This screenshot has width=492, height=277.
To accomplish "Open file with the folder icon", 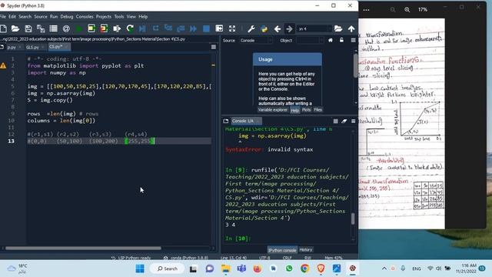I will [x=15, y=29].
